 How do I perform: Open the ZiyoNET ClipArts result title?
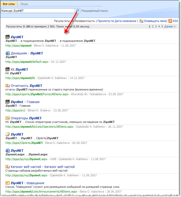pyautogui.click(x=17, y=134)
